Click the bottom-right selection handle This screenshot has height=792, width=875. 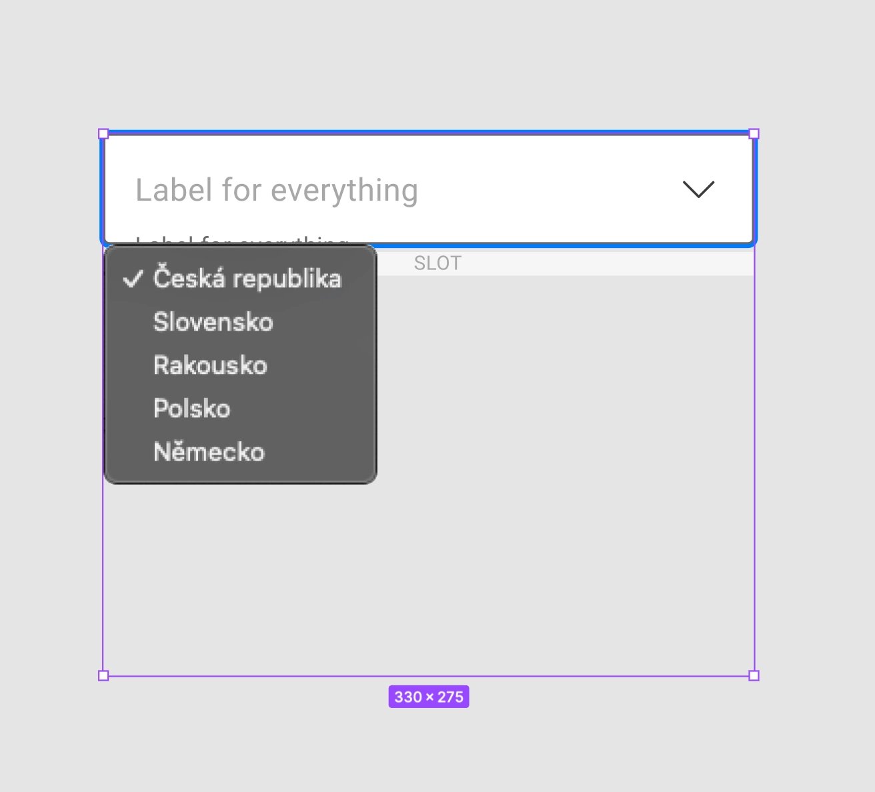tap(754, 675)
